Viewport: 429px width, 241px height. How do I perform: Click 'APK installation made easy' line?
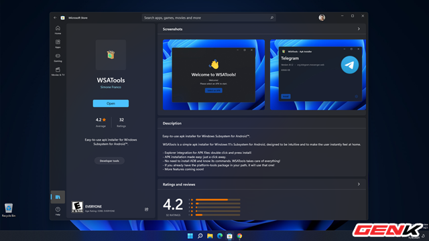[x=194, y=157]
